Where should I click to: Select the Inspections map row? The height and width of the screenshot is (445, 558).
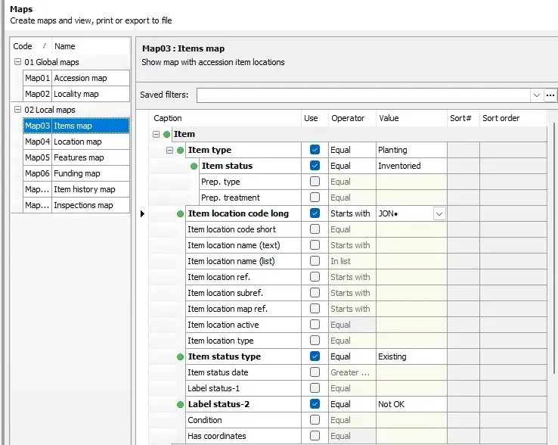(76, 205)
